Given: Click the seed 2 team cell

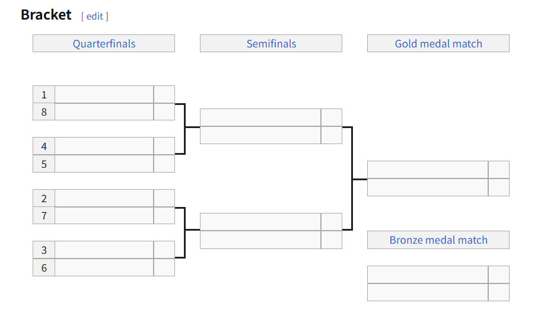Looking at the screenshot, I should pos(104,198).
